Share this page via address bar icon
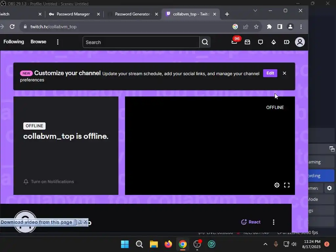Viewport: 336px width, 252px height. pyautogui.click(x=246, y=27)
